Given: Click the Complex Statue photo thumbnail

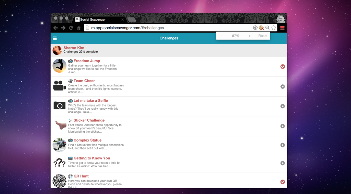Looking at the screenshot, I should click(x=59, y=145).
